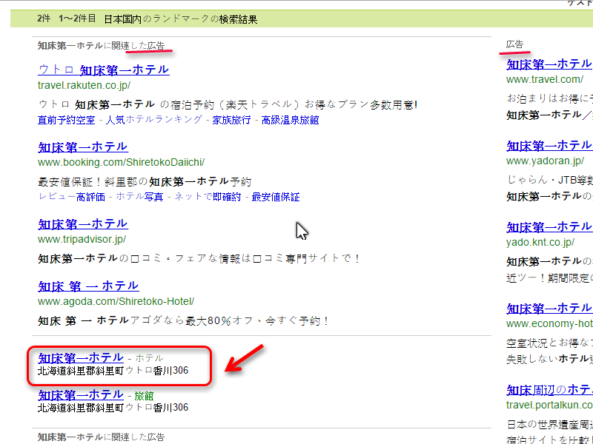The image size is (593, 444).
Task: Click the 知床第一ホテルに関連した広告 label below the 旅館 result
Action: [102, 437]
